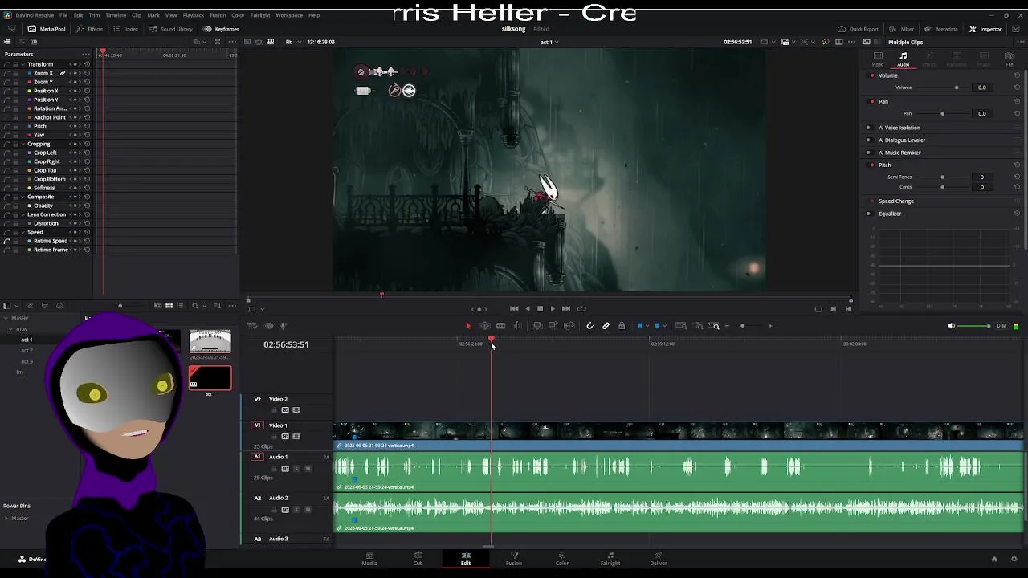
Task: Click the Zoom X keyframe link icon
Action: (x=63, y=73)
